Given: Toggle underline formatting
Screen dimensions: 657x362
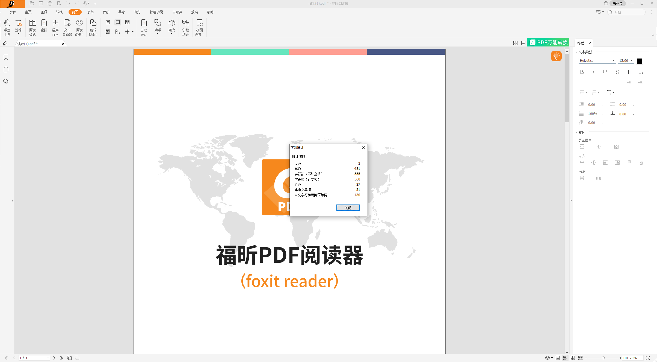Looking at the screenshot, I should (605, 72).
